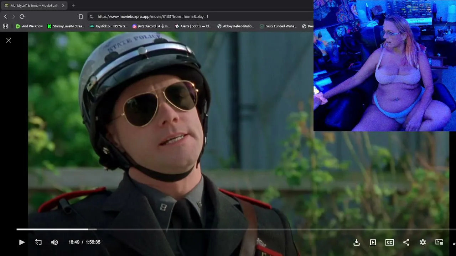This screenshot has width=456, height=256.
Task: Download the movie
Action: click(x=357, y=242)
